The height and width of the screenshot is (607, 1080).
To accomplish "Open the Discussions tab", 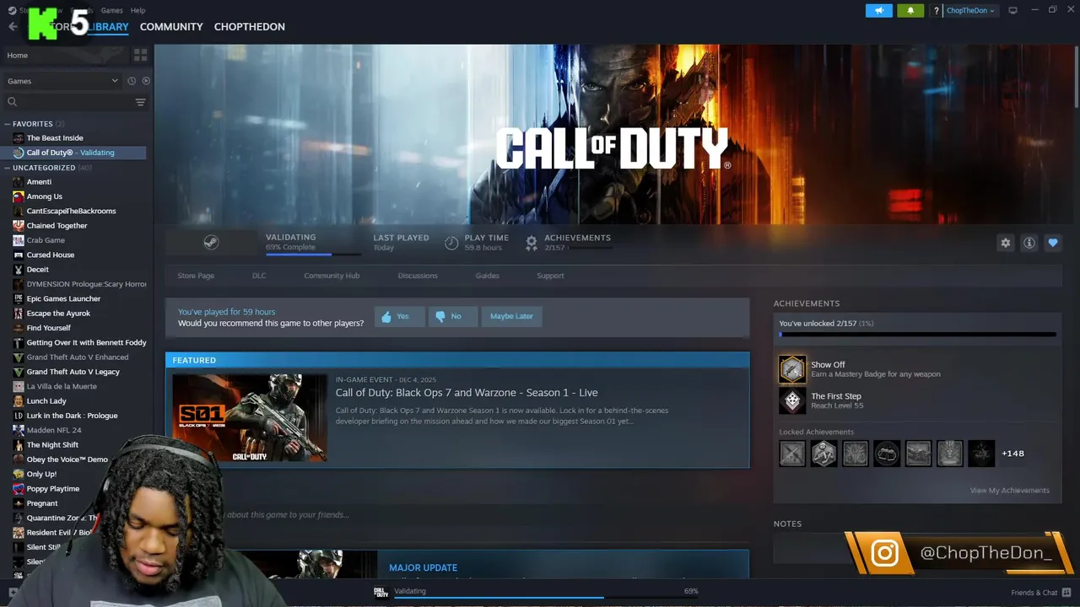I will [418, 276].
